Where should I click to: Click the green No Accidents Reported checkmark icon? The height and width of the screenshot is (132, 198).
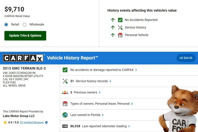120,20
